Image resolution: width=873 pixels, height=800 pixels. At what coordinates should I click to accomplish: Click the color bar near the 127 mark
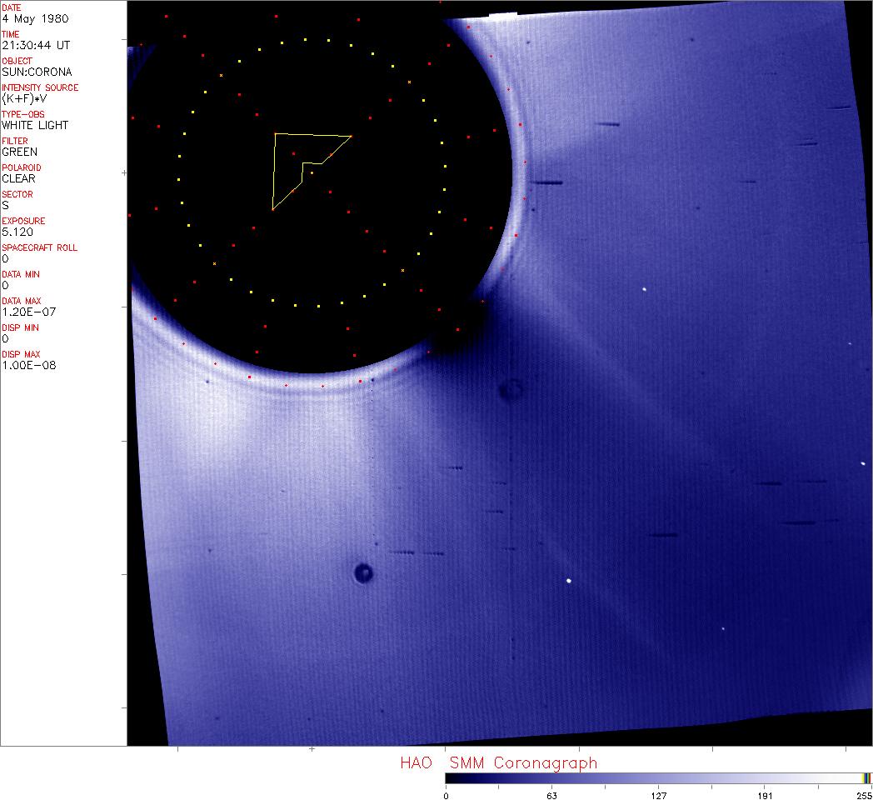tap(658, 778)
